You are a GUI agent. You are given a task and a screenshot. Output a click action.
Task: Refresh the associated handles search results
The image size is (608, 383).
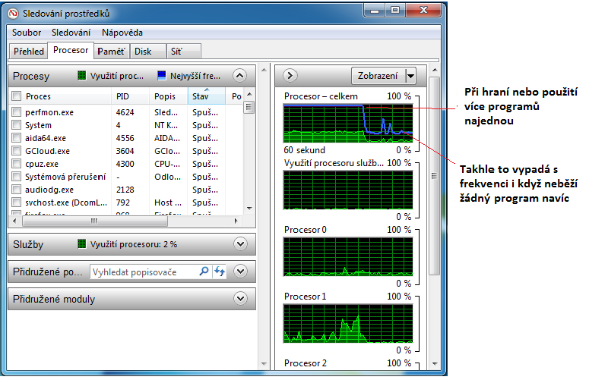tap(220, 272)
